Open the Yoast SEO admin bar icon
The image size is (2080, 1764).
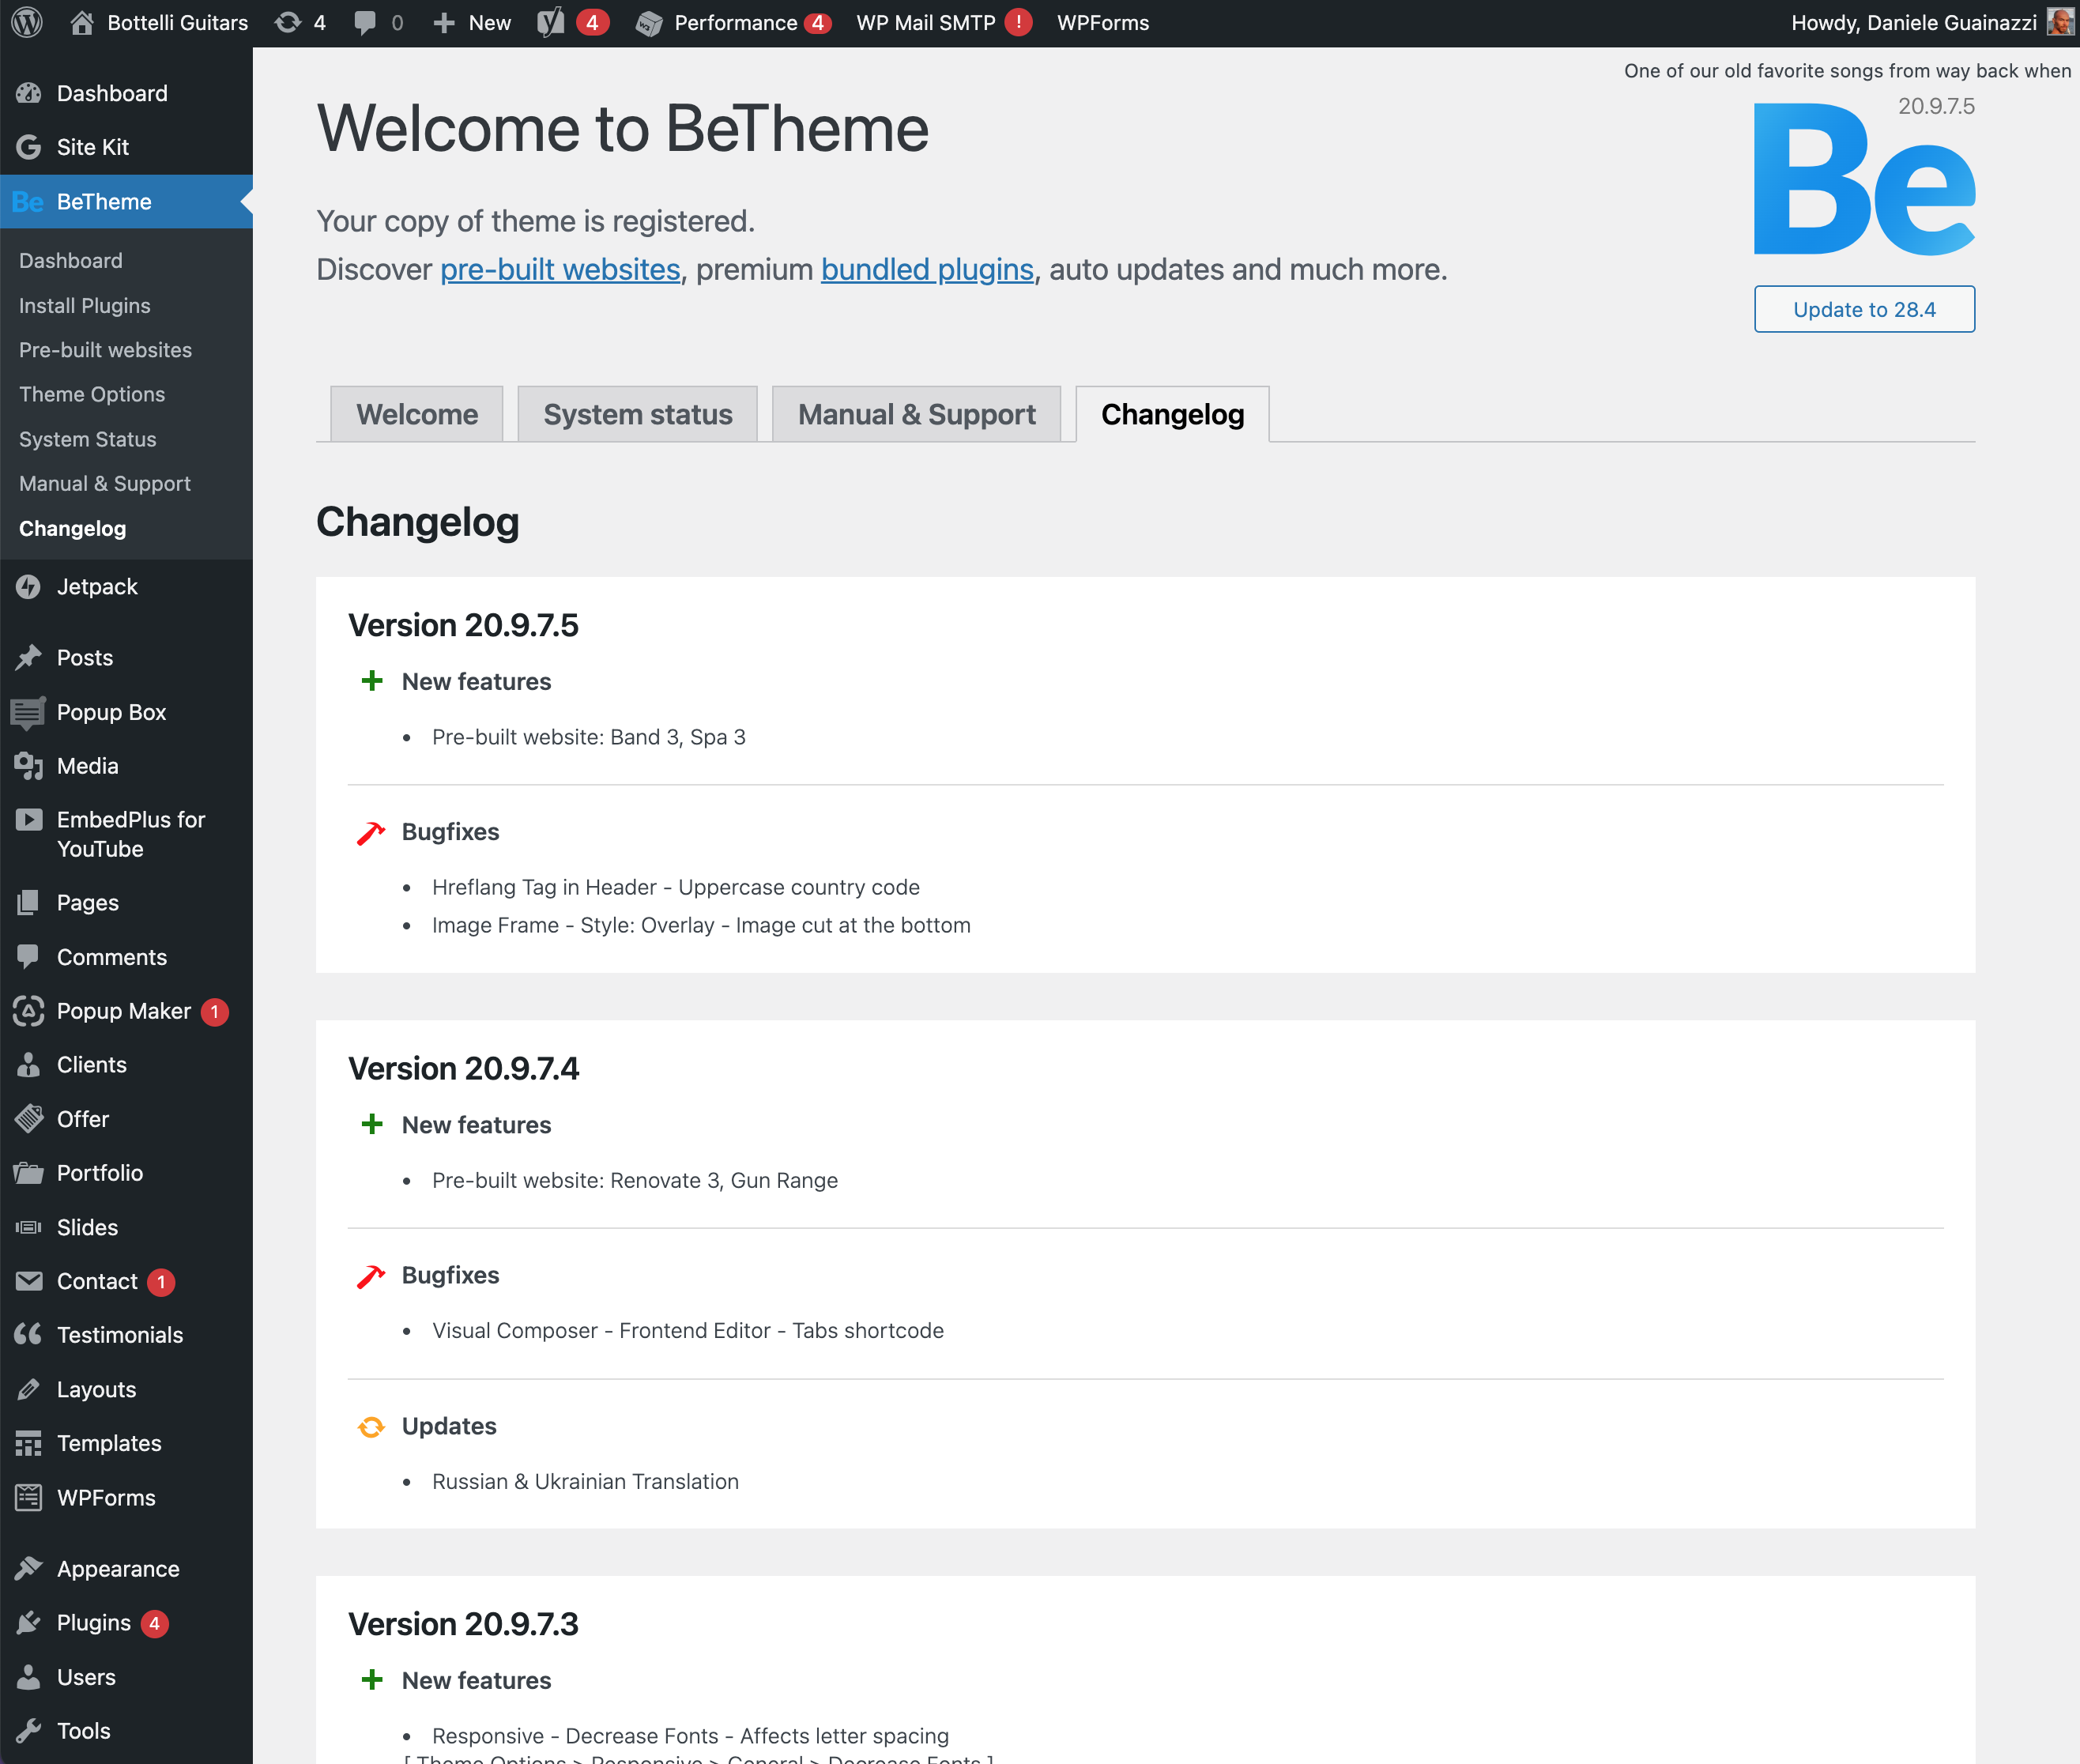(x=550, y=22)
